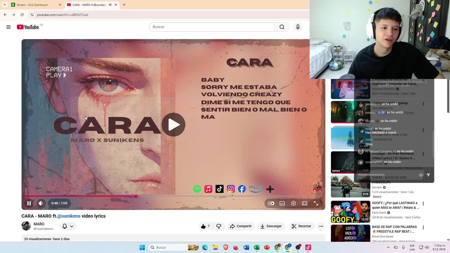Go back in browser history
The height and width of the screenshot is (253, 450).
[x=5, y=15]
